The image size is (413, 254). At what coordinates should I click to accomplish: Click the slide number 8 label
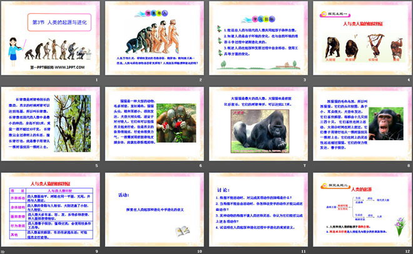click(409, 166)
